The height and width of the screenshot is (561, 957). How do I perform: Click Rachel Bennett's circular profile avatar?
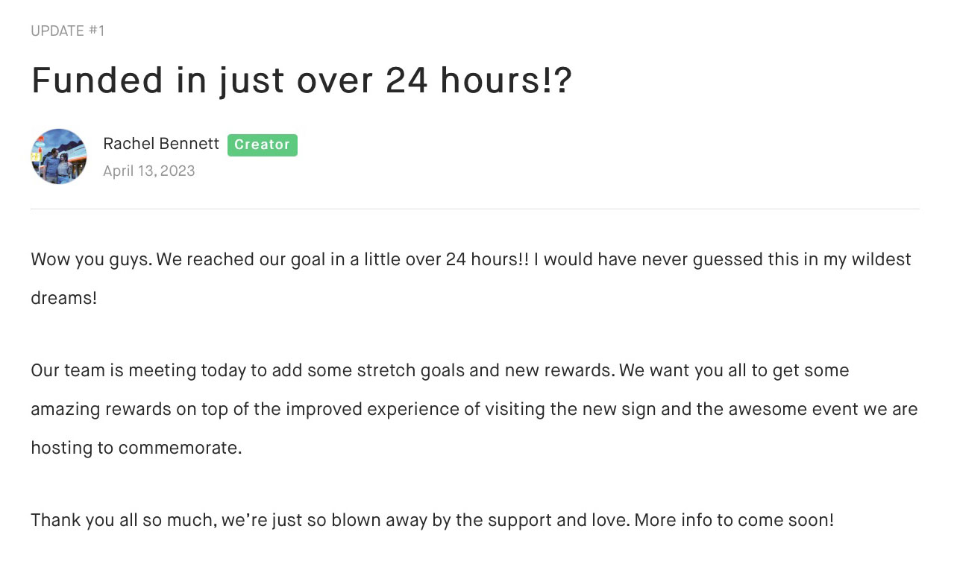coord(59,156)
